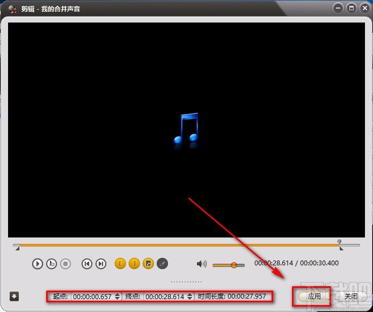Jump to the previous frame

click(87, 264)
